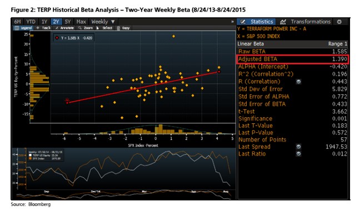Viewport: 360px width, 215px height.
Task: Click the Y = 1.585 X -0.420 equation
Action: tap(77, 38)
